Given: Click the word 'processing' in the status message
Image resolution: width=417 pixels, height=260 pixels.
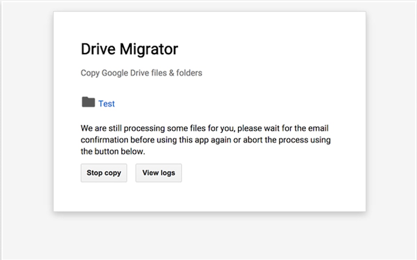Looking at the screenshot, I should pyautogui.click(x=144, y=128).
